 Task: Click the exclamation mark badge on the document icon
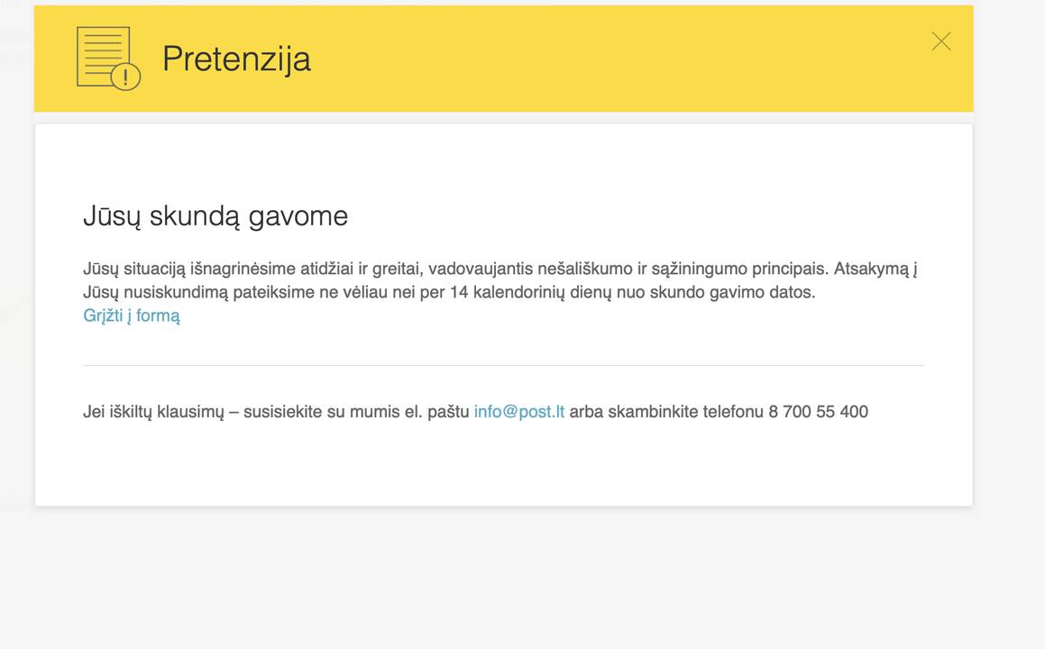125,77
